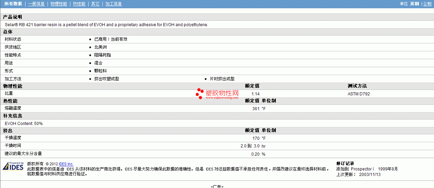Click the 干燥时间 row label
Image resolution: width=434 pixels, height=188 pixels.
(13, 146)
